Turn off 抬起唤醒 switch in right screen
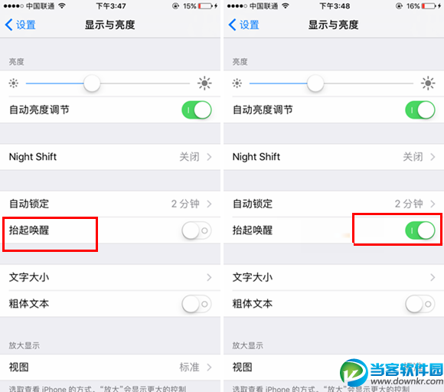444x392 pixels. [x=420, y=230]
